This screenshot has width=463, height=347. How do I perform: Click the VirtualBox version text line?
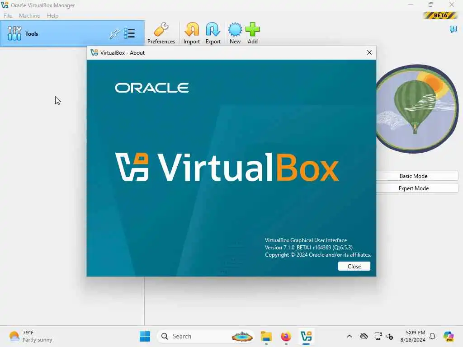tap(308, 247)
